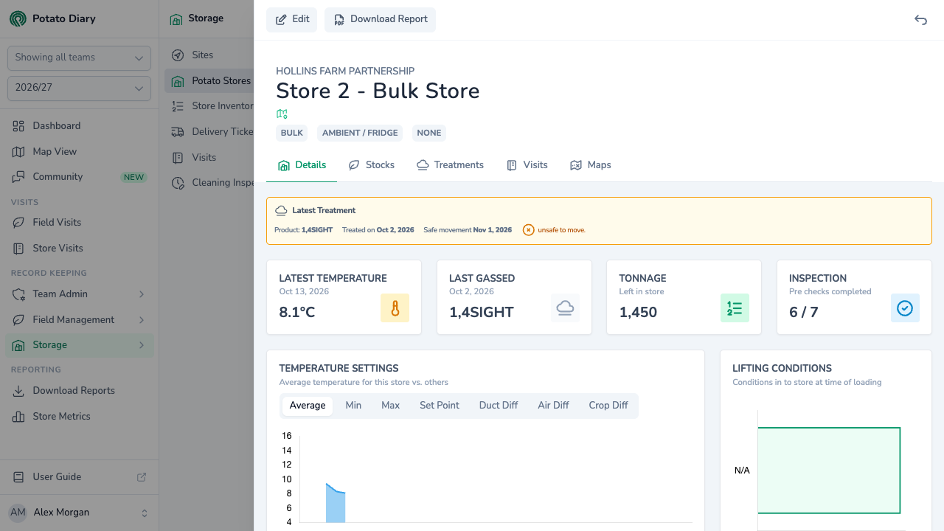
Task: Click the BULK tag
Action: click(292, 133)
